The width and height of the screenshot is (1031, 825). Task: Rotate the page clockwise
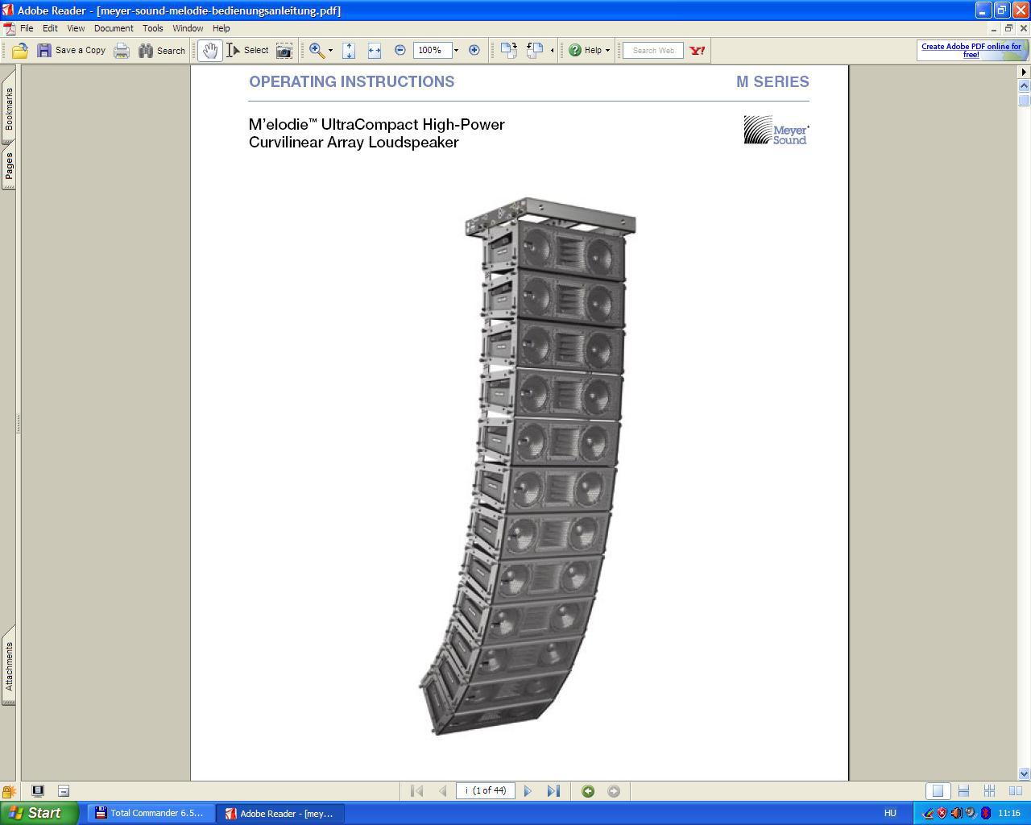click(x=508, y=51)
